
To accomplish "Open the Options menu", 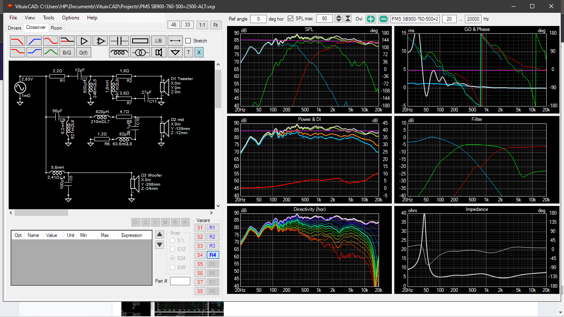I will [x=71, y=18].
